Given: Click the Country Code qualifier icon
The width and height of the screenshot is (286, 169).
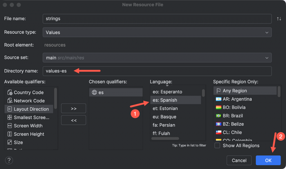Looking at the screenshot, I should pyautogui.click(x=9, y=92).
